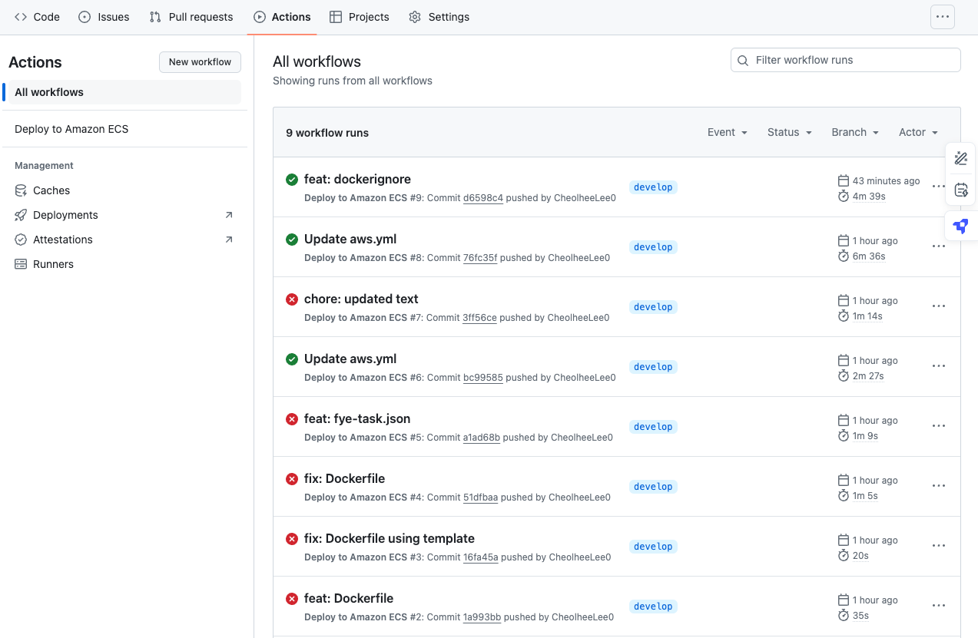The width and height of the screenshot is (978, 638).
Task: Click develop branch label on feat: dockerignore
Action: click(x=653, y=187)
